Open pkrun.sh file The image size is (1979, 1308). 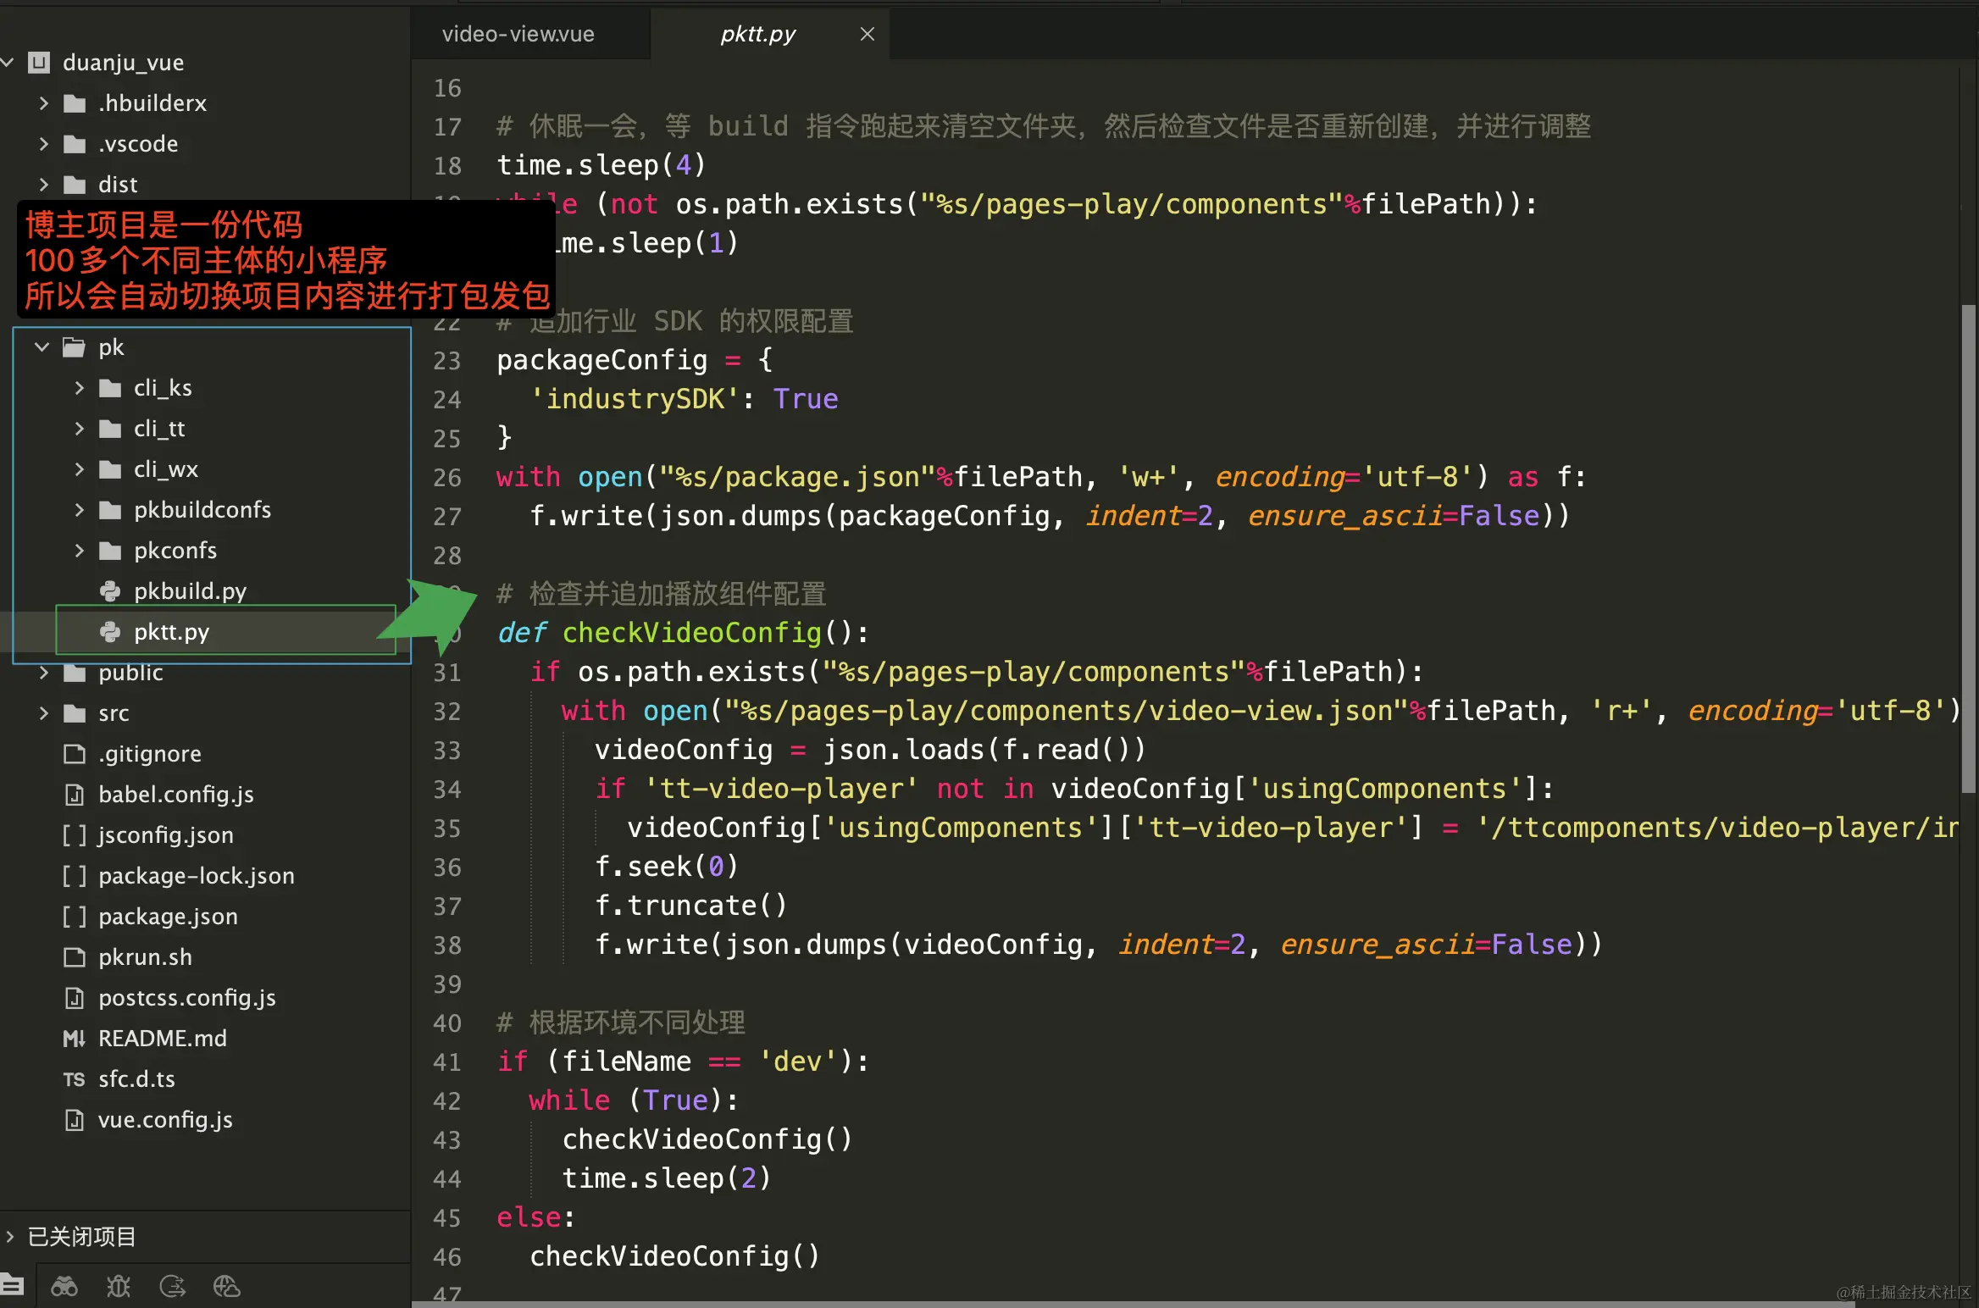pos(145,957)
